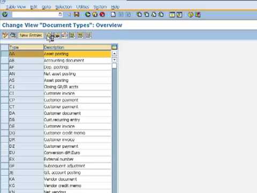Select the 'External number' cell
Image resolution: width=257 pixels, height=193 pixels.
[x=77, y=159]
